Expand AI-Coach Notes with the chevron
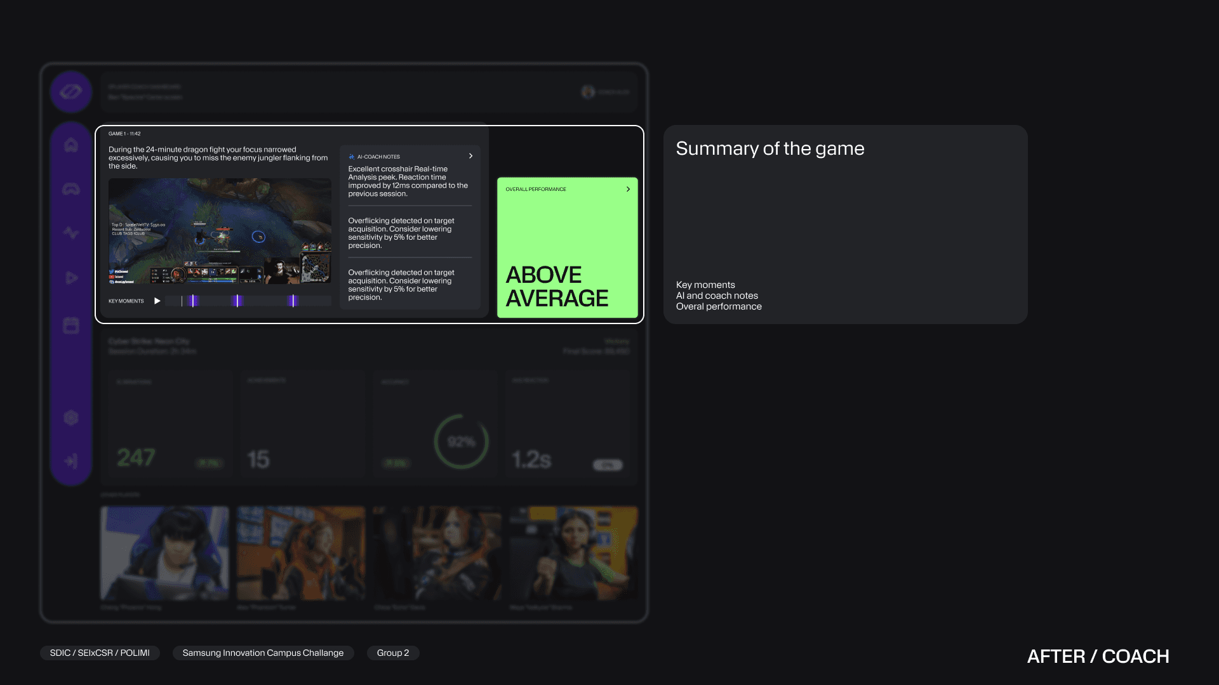The image size is (1219, 685). tap(470, 156)
